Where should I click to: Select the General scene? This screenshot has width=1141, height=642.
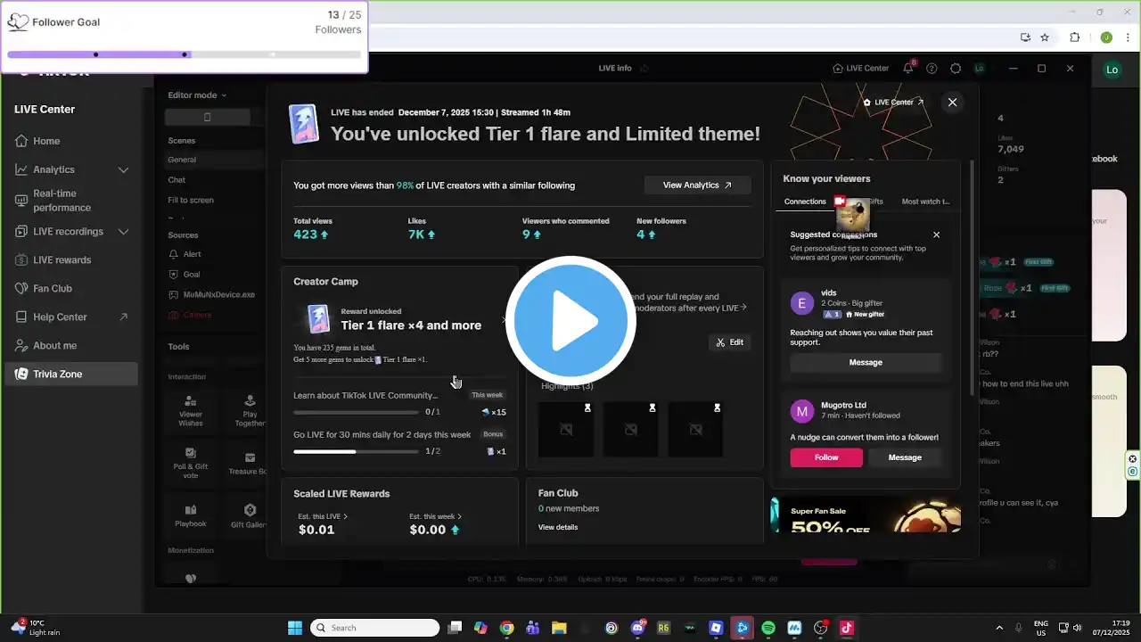182,160
